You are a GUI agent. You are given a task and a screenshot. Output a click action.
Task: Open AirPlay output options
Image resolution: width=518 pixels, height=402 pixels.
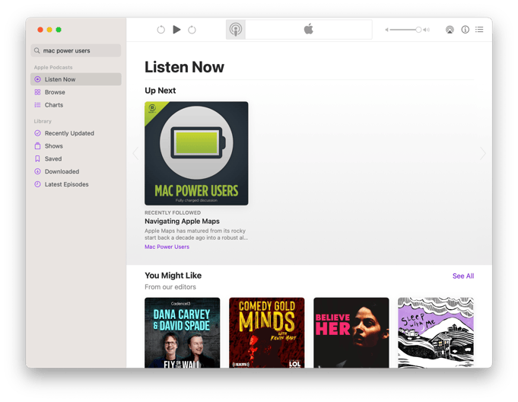pos(450,30)
